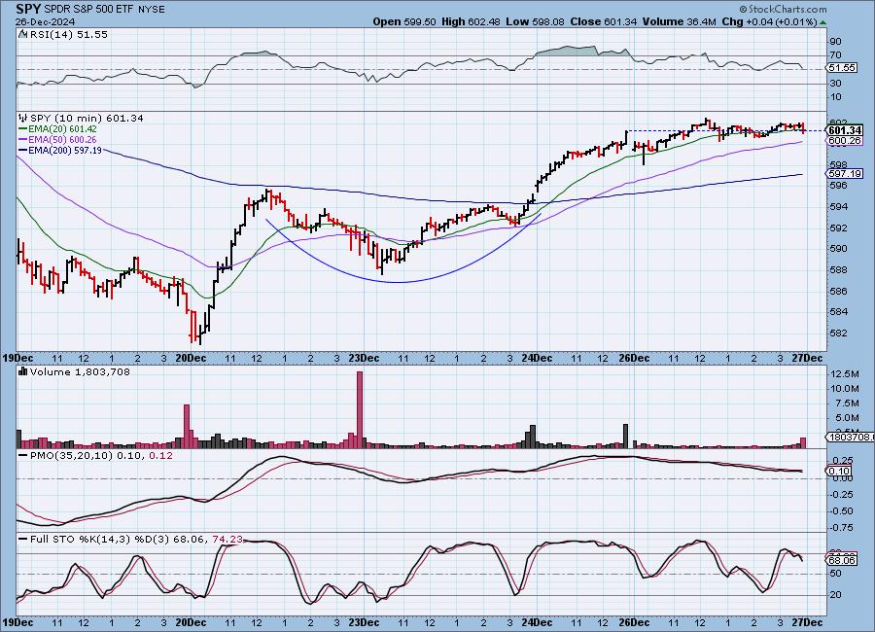Viewport: 875px width, 632px height.
Task: Click the 19Dec label under the price panel
Action: point(18,358)
